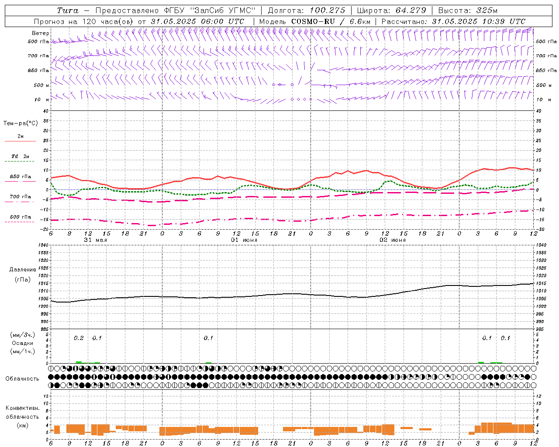Click the "Модель COSMO-RU / 6.6км" text
The height and width of the screenshot is (447, 559).
(x=314, y=21)
